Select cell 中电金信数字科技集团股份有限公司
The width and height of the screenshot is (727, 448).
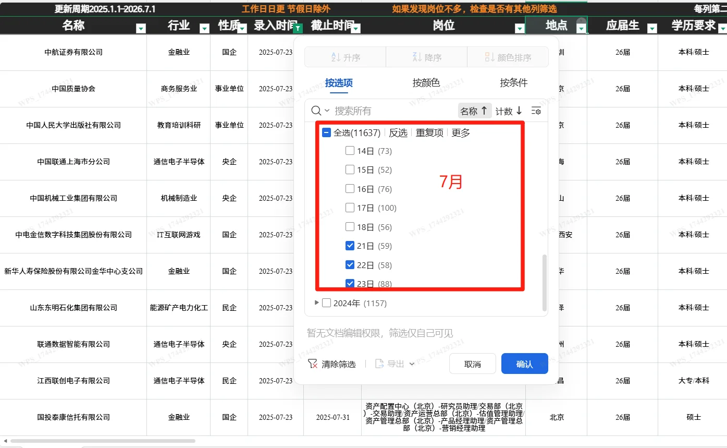[73, 235]
